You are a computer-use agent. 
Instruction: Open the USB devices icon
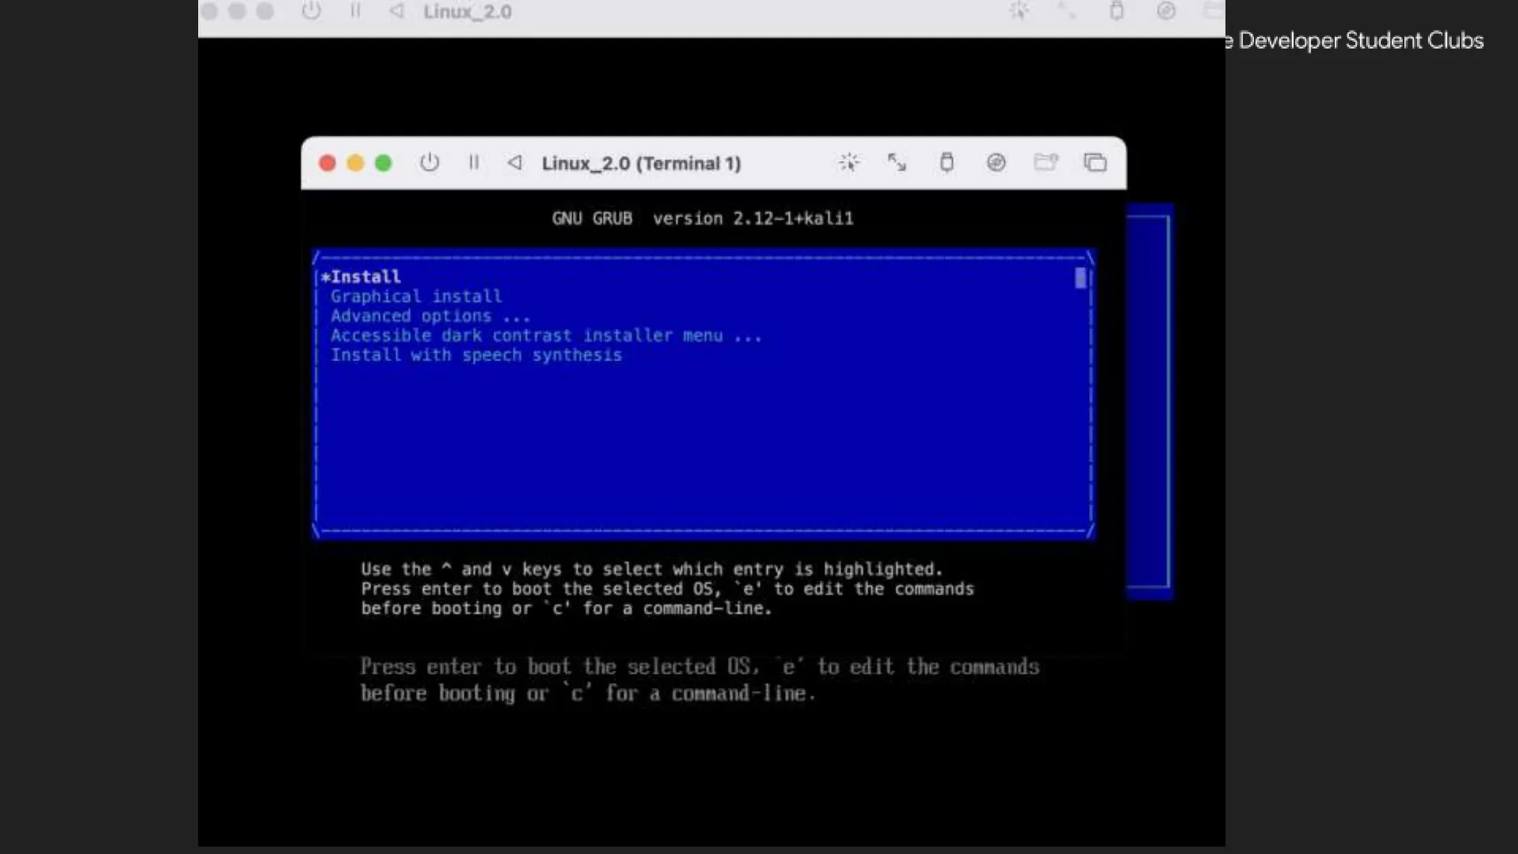pos(947,162)
